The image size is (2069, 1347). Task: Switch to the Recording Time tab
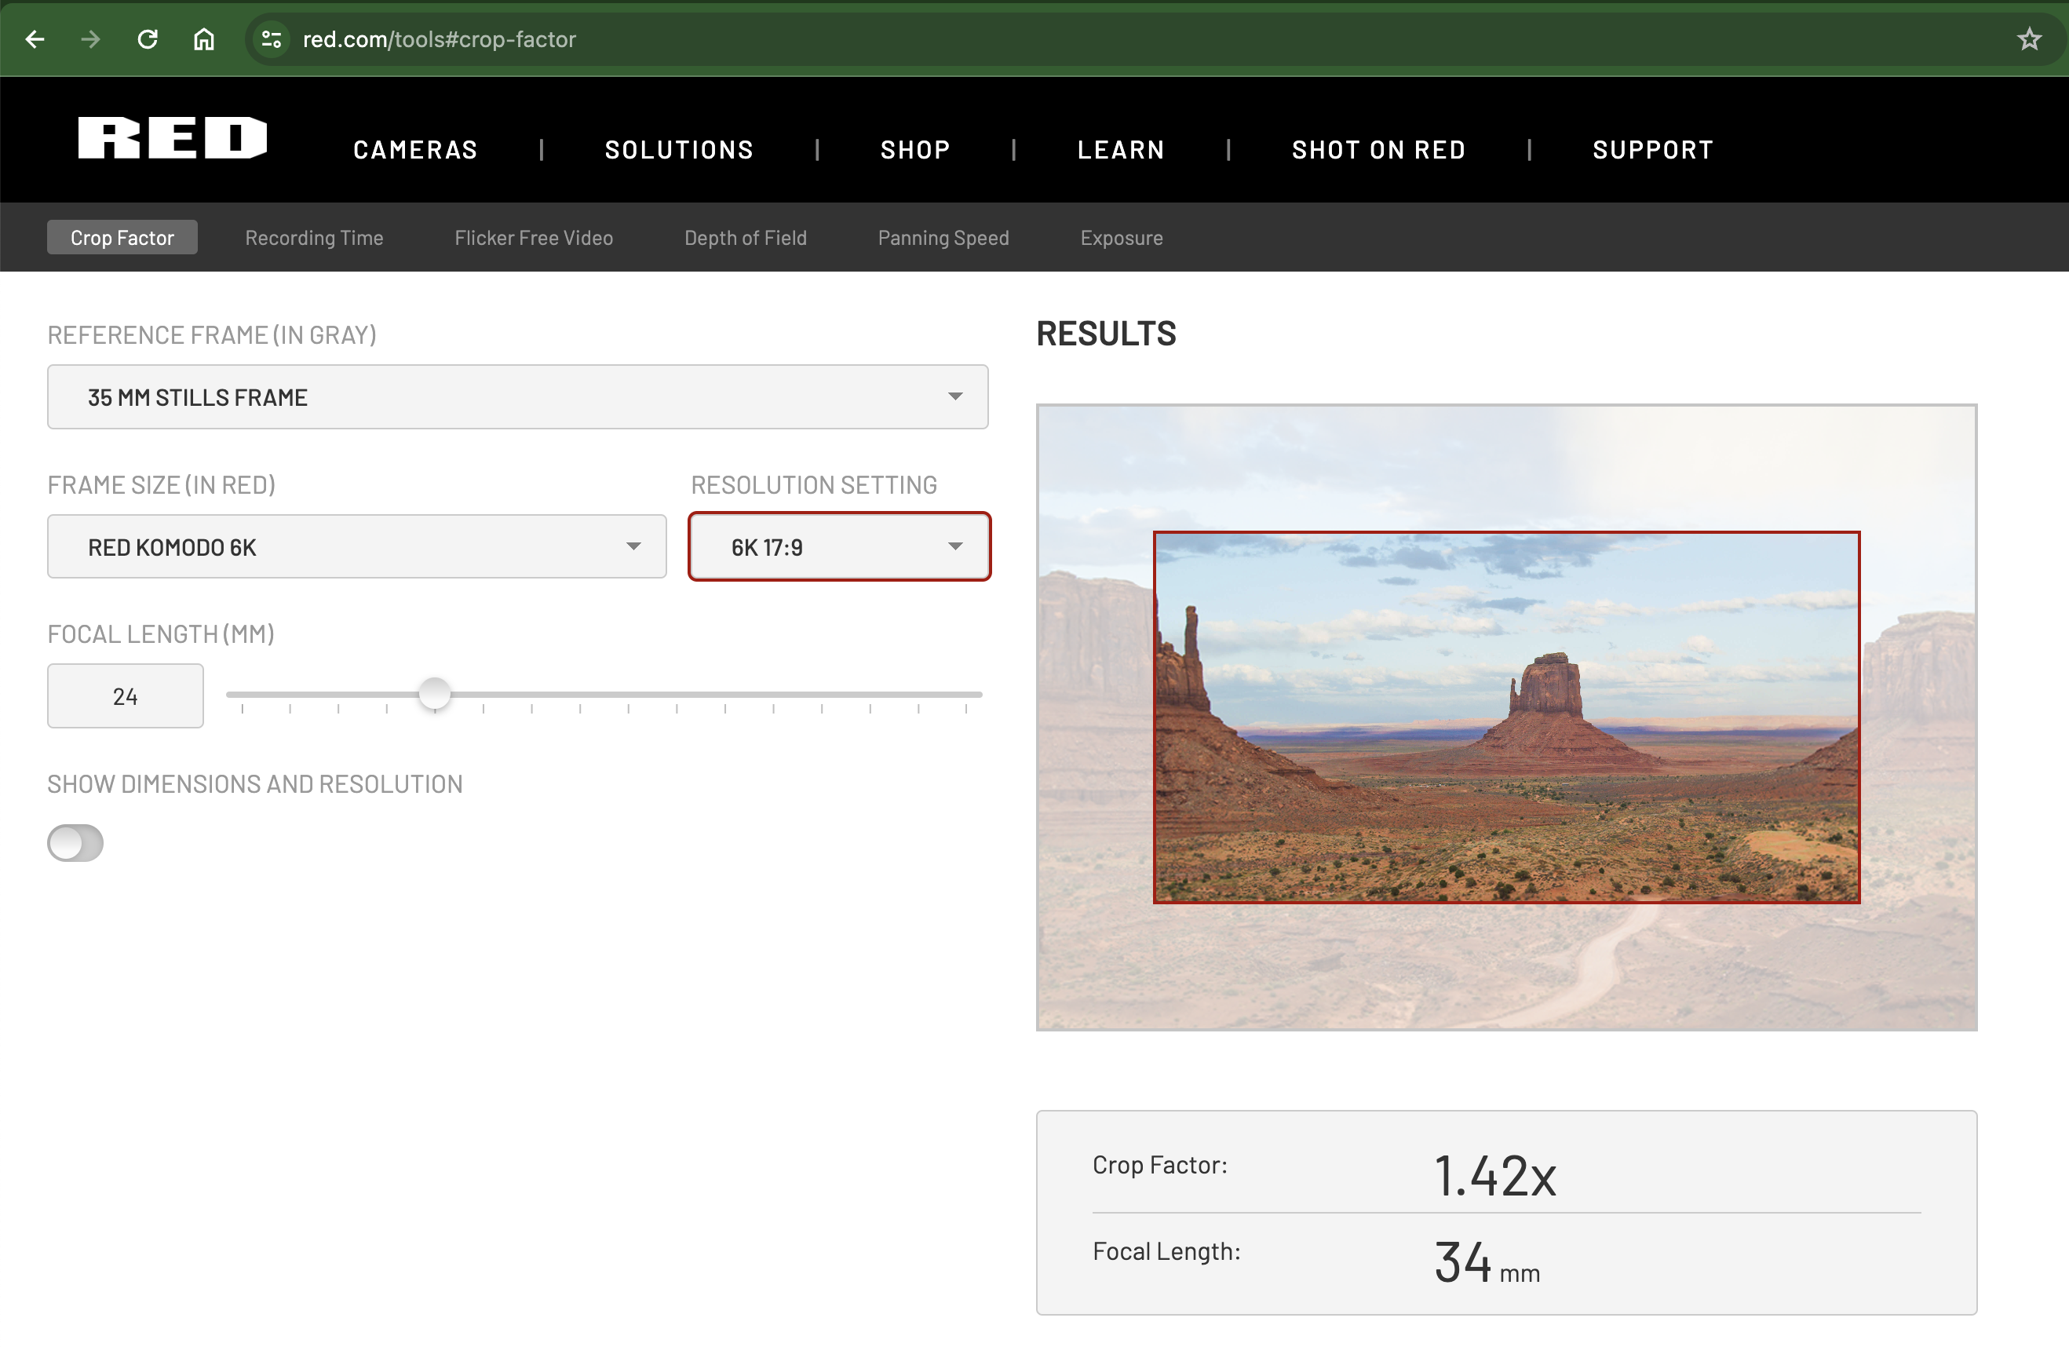[x=314, y=237]
